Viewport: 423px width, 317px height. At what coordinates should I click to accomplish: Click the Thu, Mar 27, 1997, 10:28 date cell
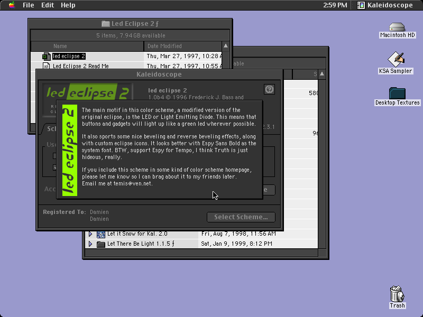[184, 56]
